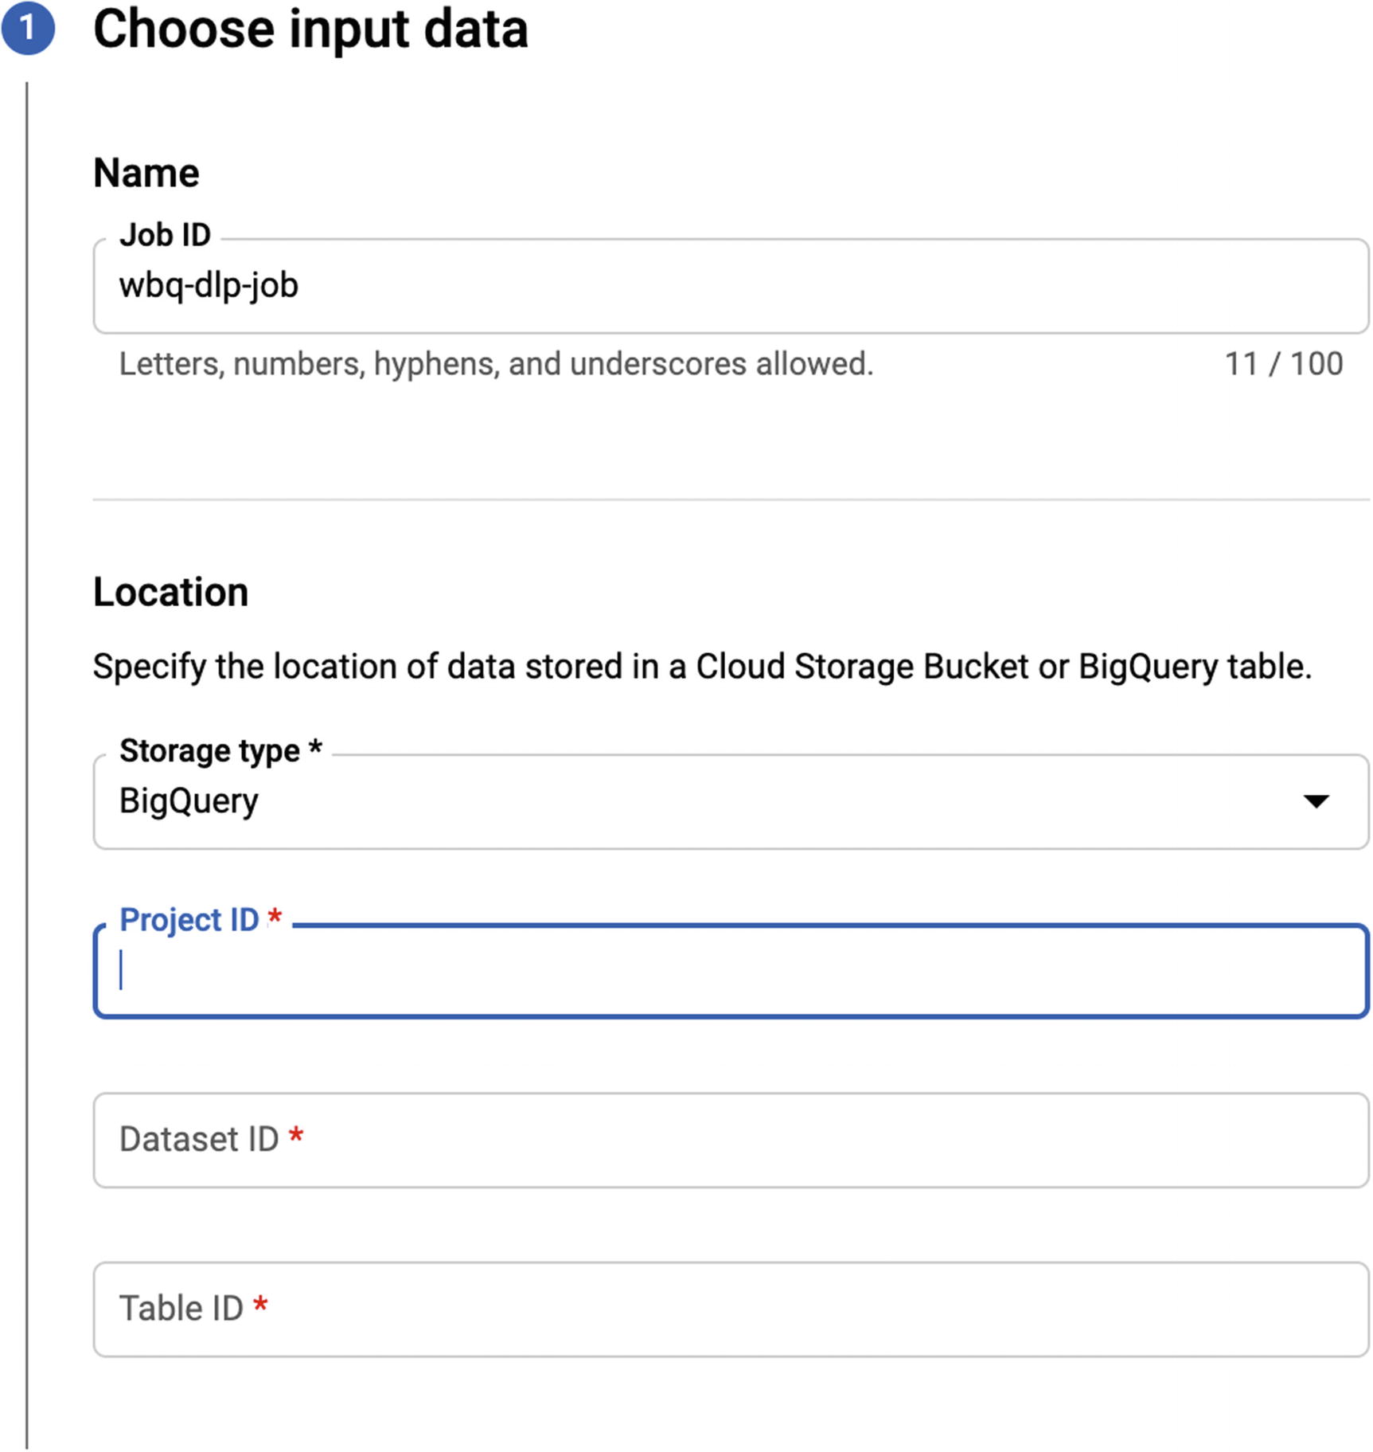Focus the Project ID text field
This screenshot has height=1452, width=1373.
tap(731, 971)
